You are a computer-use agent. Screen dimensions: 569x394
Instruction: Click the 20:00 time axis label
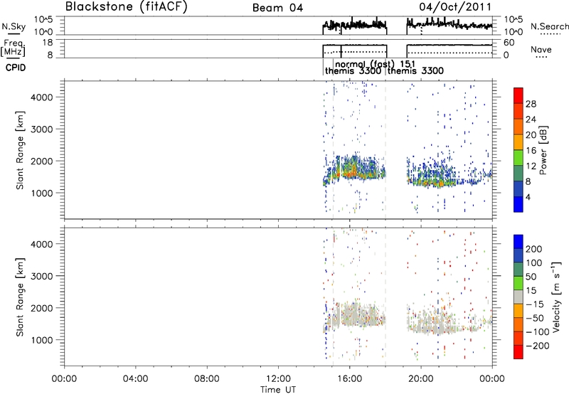coord(421,379)
